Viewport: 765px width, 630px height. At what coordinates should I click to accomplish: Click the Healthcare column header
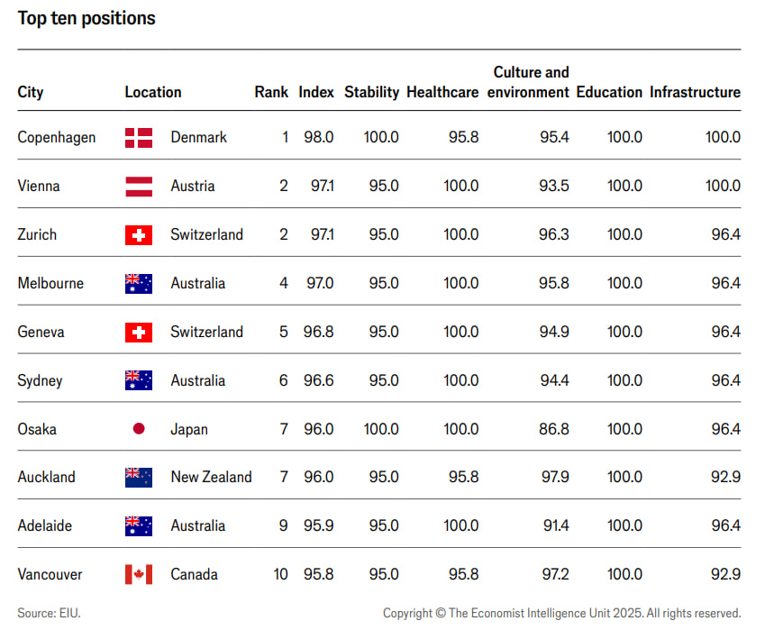(442, 92)
